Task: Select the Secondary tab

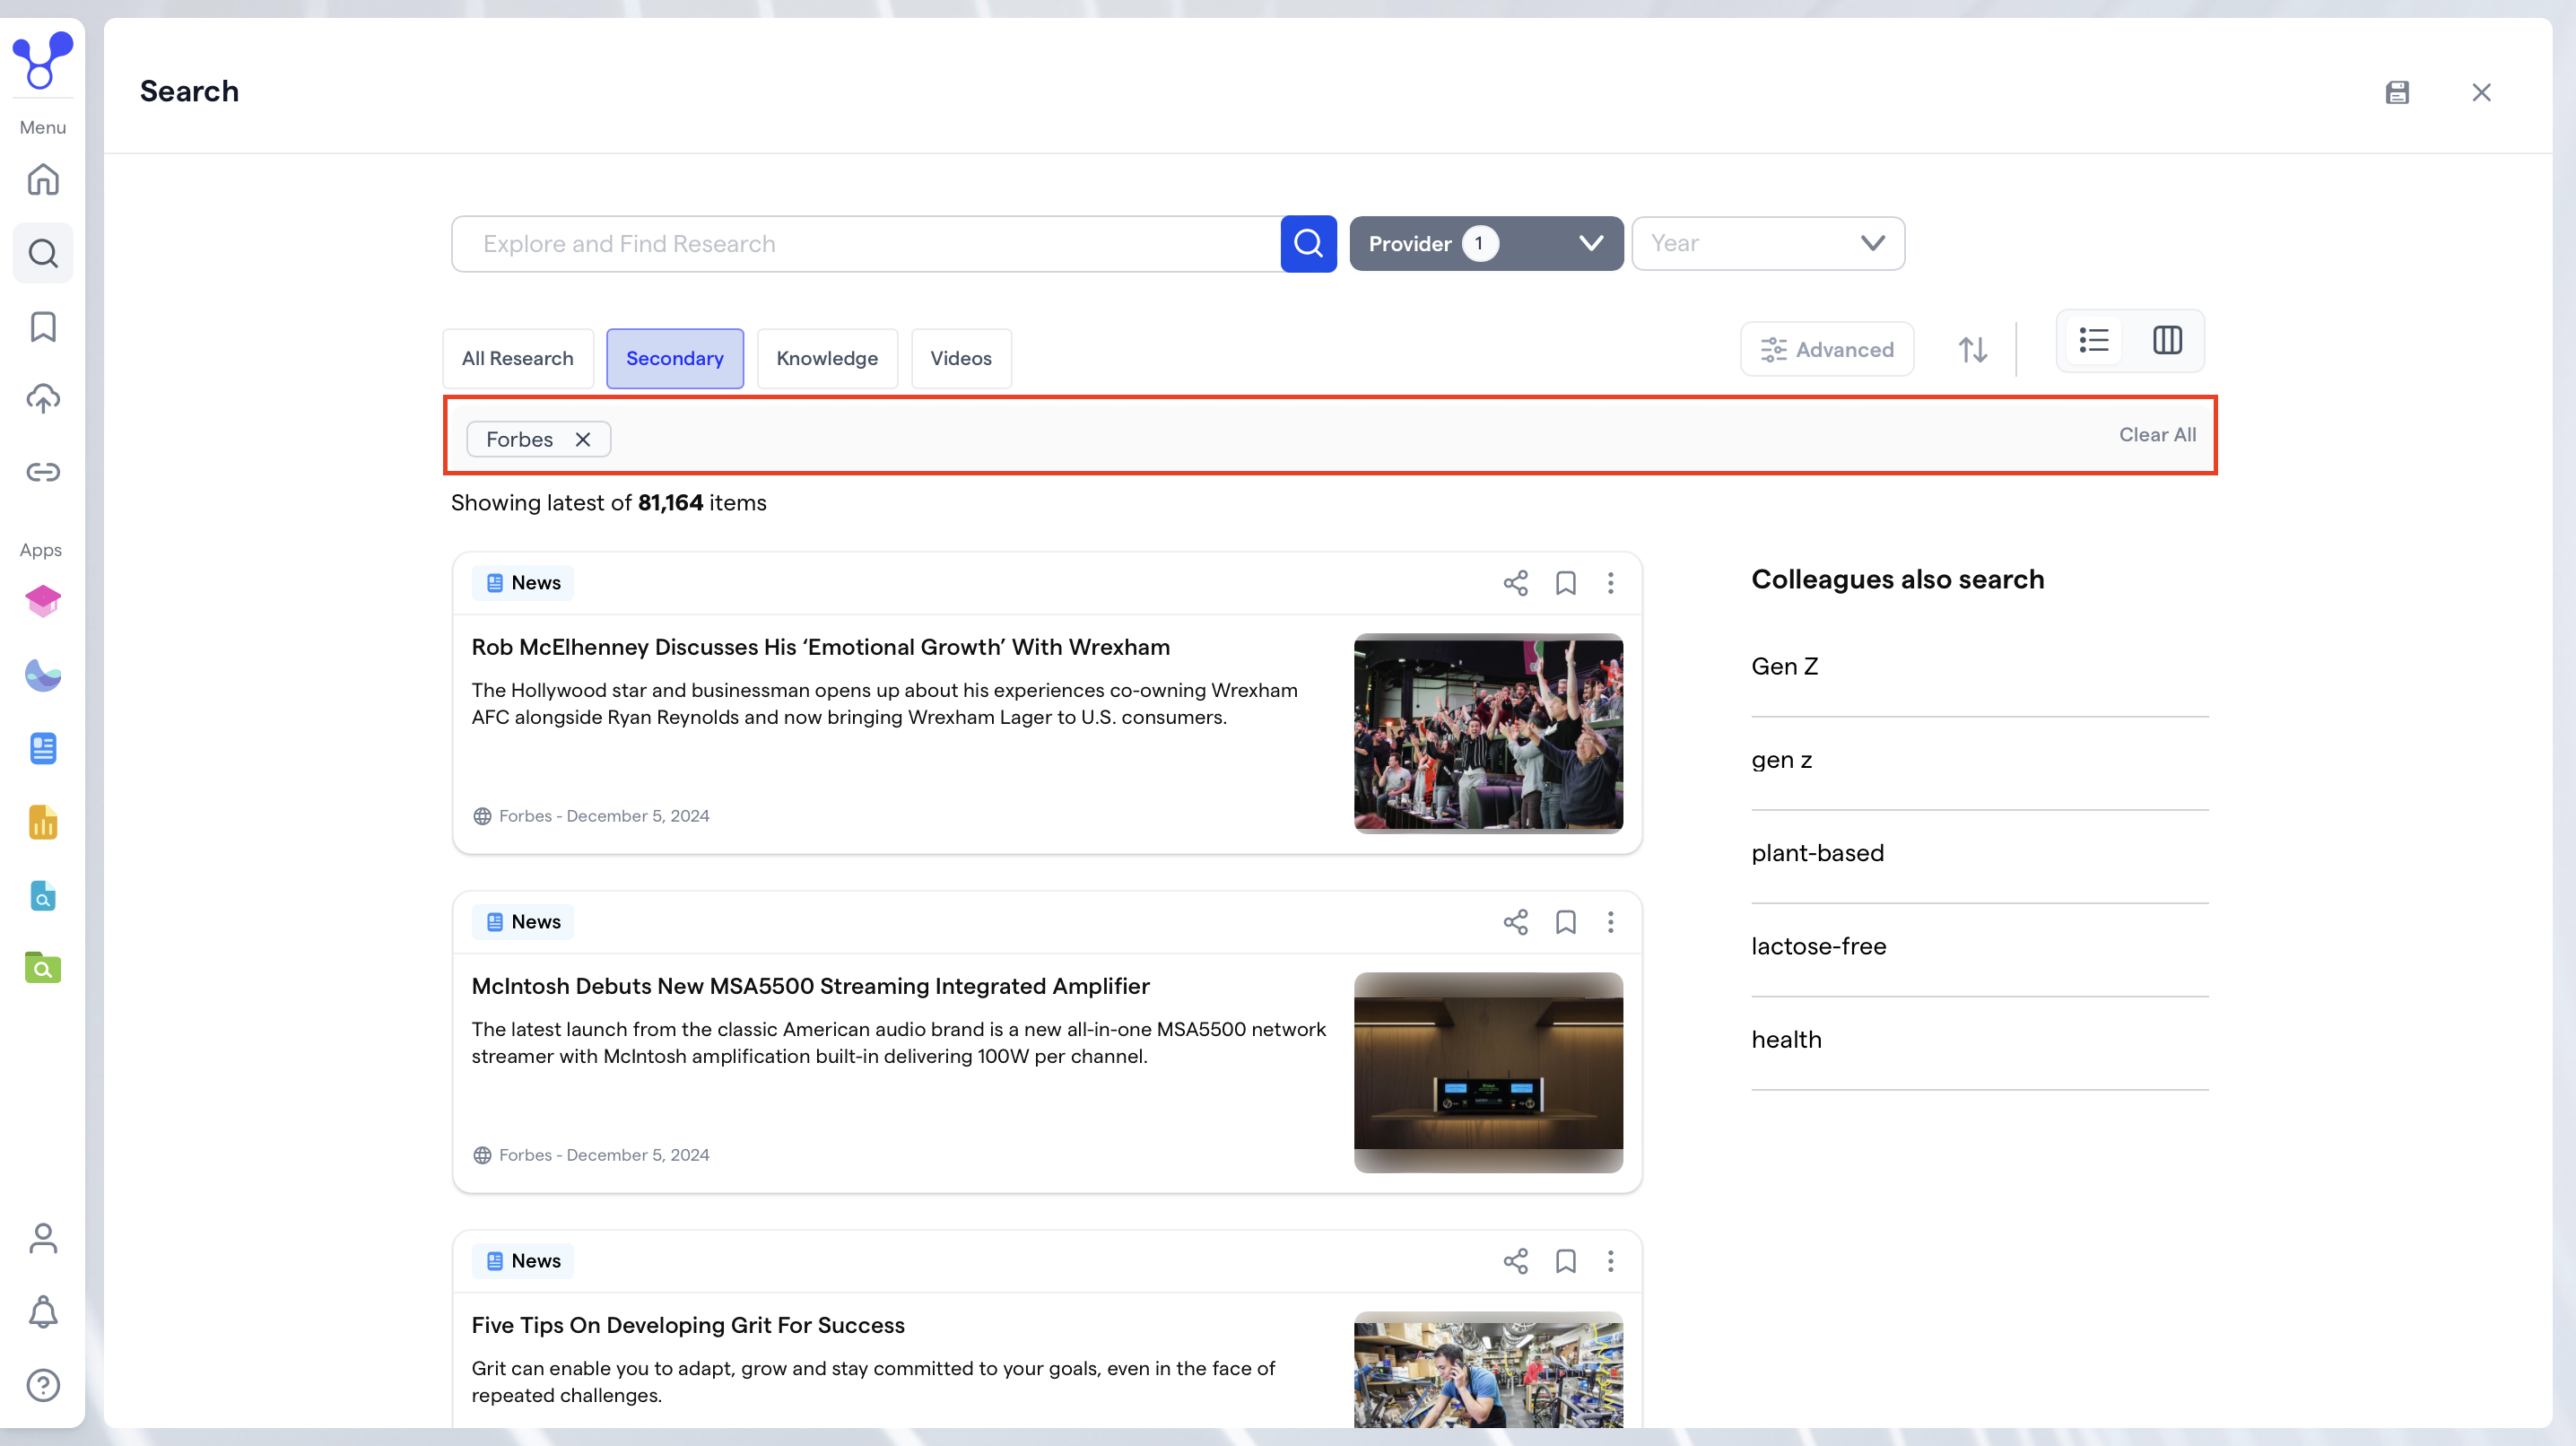Action: pyautogui.click(x=674, y=358)
